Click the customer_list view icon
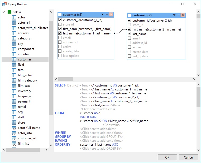This screenshot has height=163, width=201. [15, 138]
